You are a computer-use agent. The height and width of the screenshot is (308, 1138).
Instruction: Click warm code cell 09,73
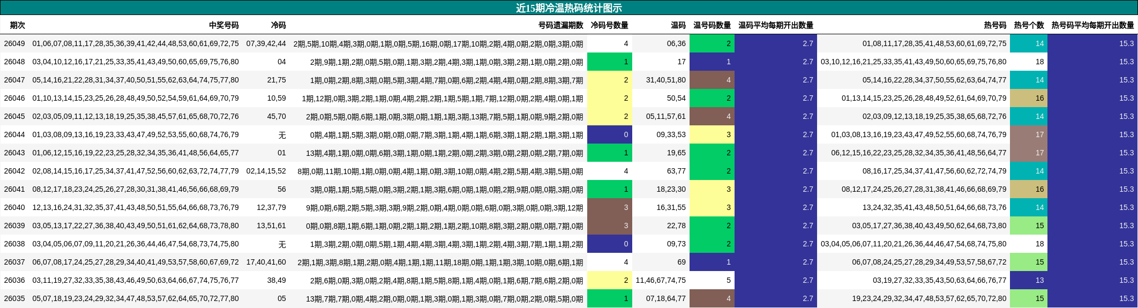pyautogui.click(x=676, y=244)
